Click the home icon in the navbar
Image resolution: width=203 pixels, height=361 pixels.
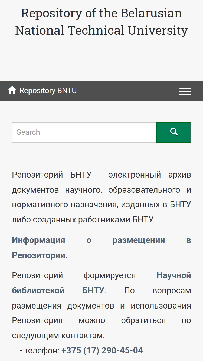click(12, 90)
